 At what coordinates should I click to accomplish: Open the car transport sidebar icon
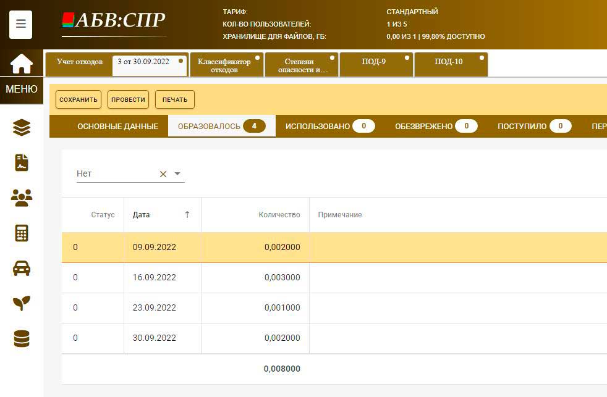coord(22,268)
